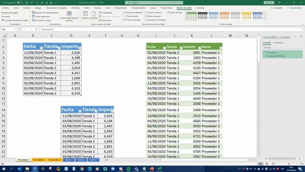Click the Page Layout view icon
This screenshot has width=305, height=172.
click(x=267, y=164)
